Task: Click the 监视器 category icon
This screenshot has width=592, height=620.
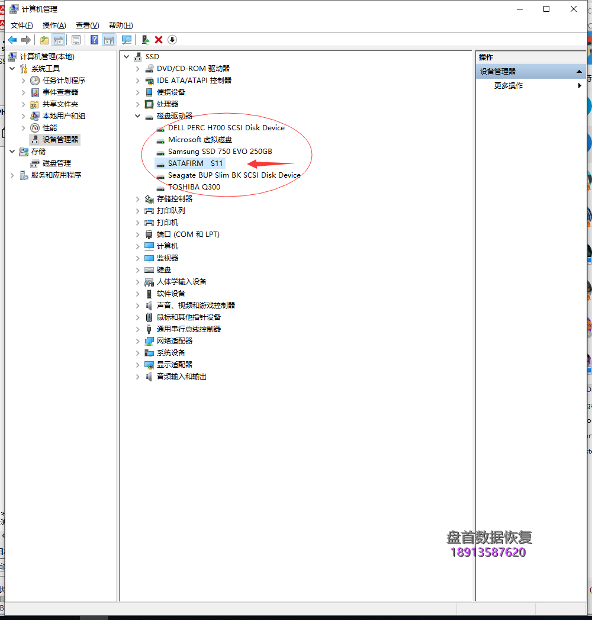Action: (x=149, y=258)
